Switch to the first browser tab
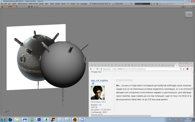 point(92,65)
